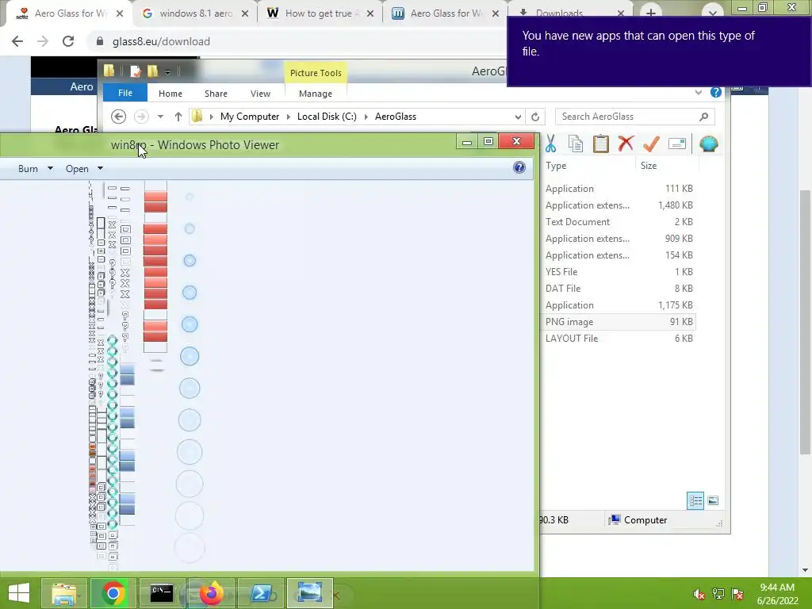Open Explorer recent locations dropdown arrow
812x609 pixels.
click(x=160, y=117)
